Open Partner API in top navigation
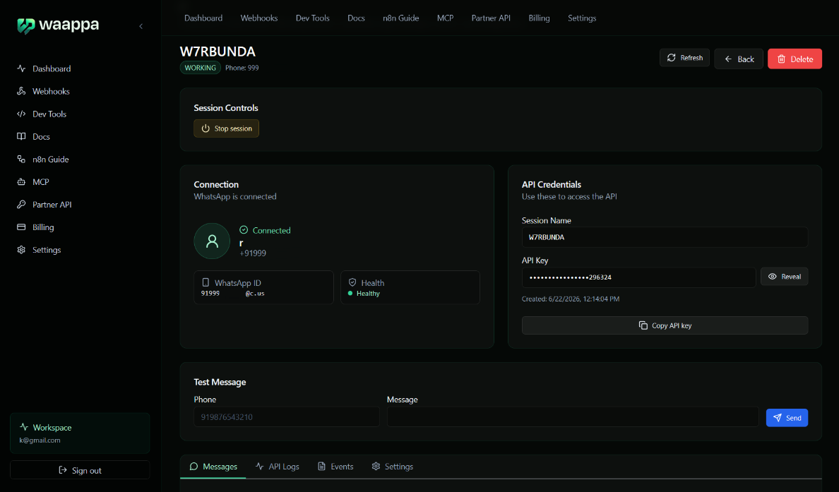Image resolution: width=839 pixels, height=492 pixels. 491,18
